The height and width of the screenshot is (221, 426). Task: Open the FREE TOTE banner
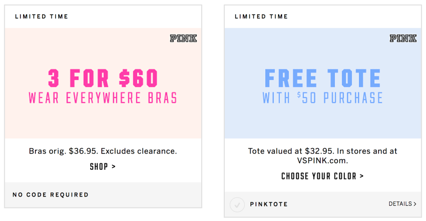(x=323, y=78)
